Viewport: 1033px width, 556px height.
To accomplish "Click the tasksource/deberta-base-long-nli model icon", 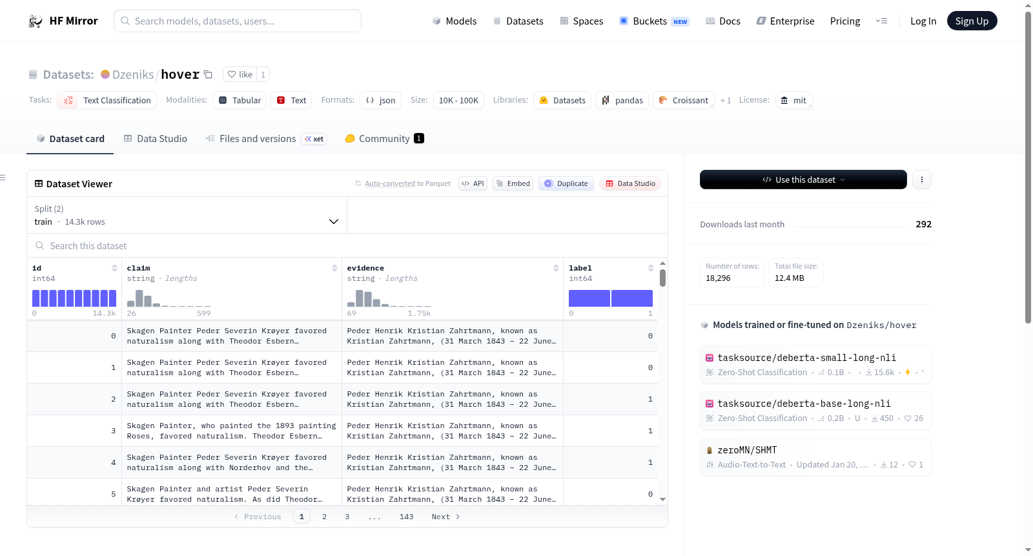I will (710, 404).
